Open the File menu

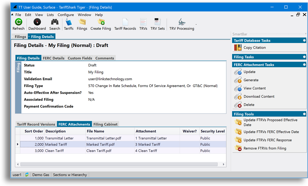point(18,15)
